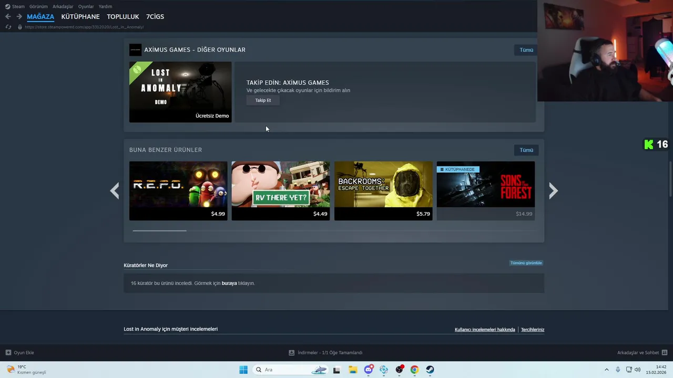Image resolution: width=673 pixels, height=378 pixels.
Task: Reload the store page via refresh icon
Action: click(8, 27)
